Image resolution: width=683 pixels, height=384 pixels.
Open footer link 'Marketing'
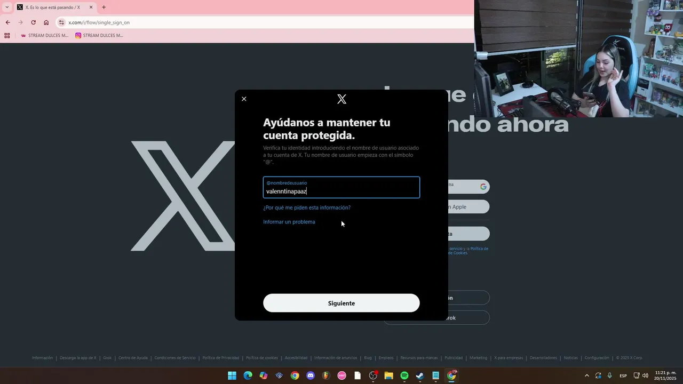479,358
